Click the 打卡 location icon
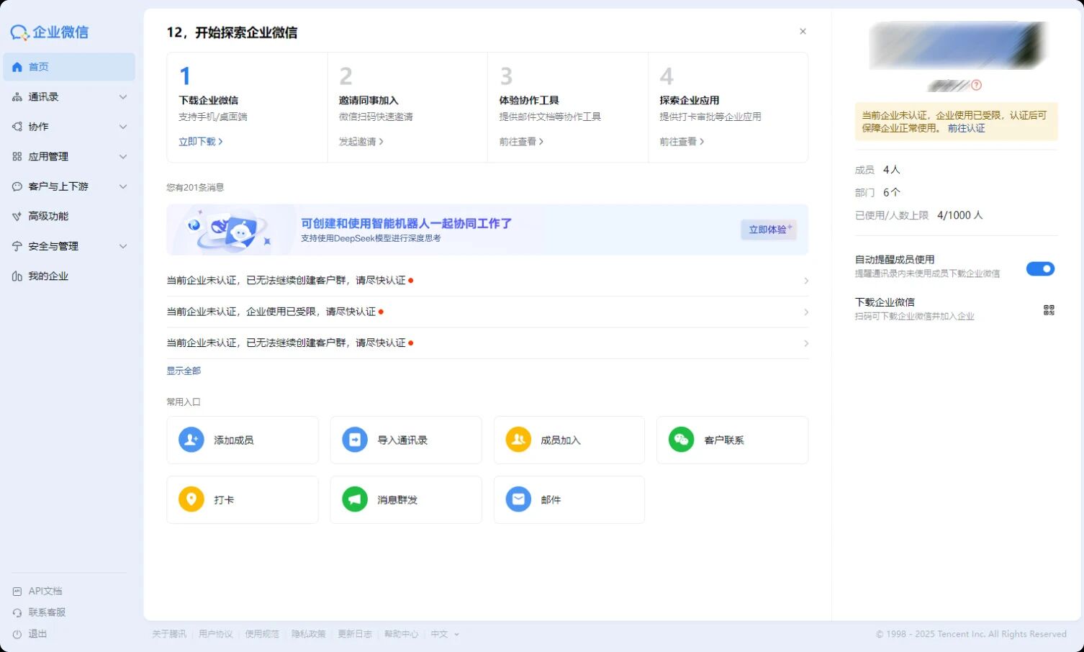The image size is (1084, 652). click(x=191, y=499)
